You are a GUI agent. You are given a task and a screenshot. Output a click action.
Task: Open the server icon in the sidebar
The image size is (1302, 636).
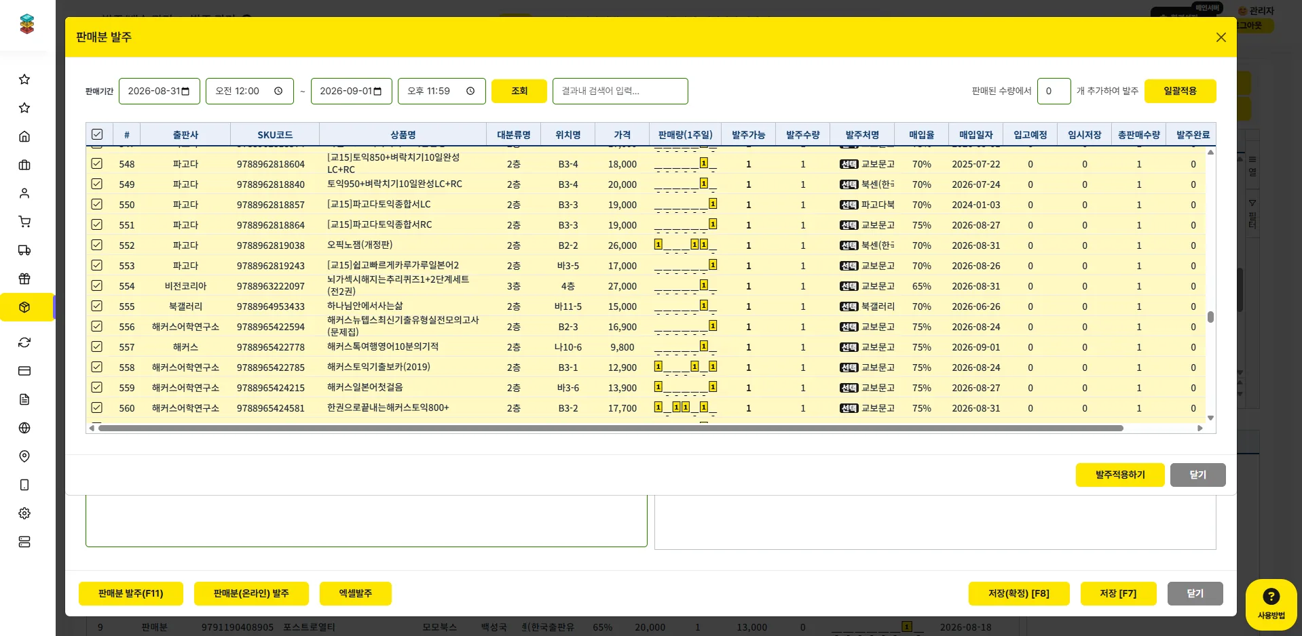tap(24, 542)
